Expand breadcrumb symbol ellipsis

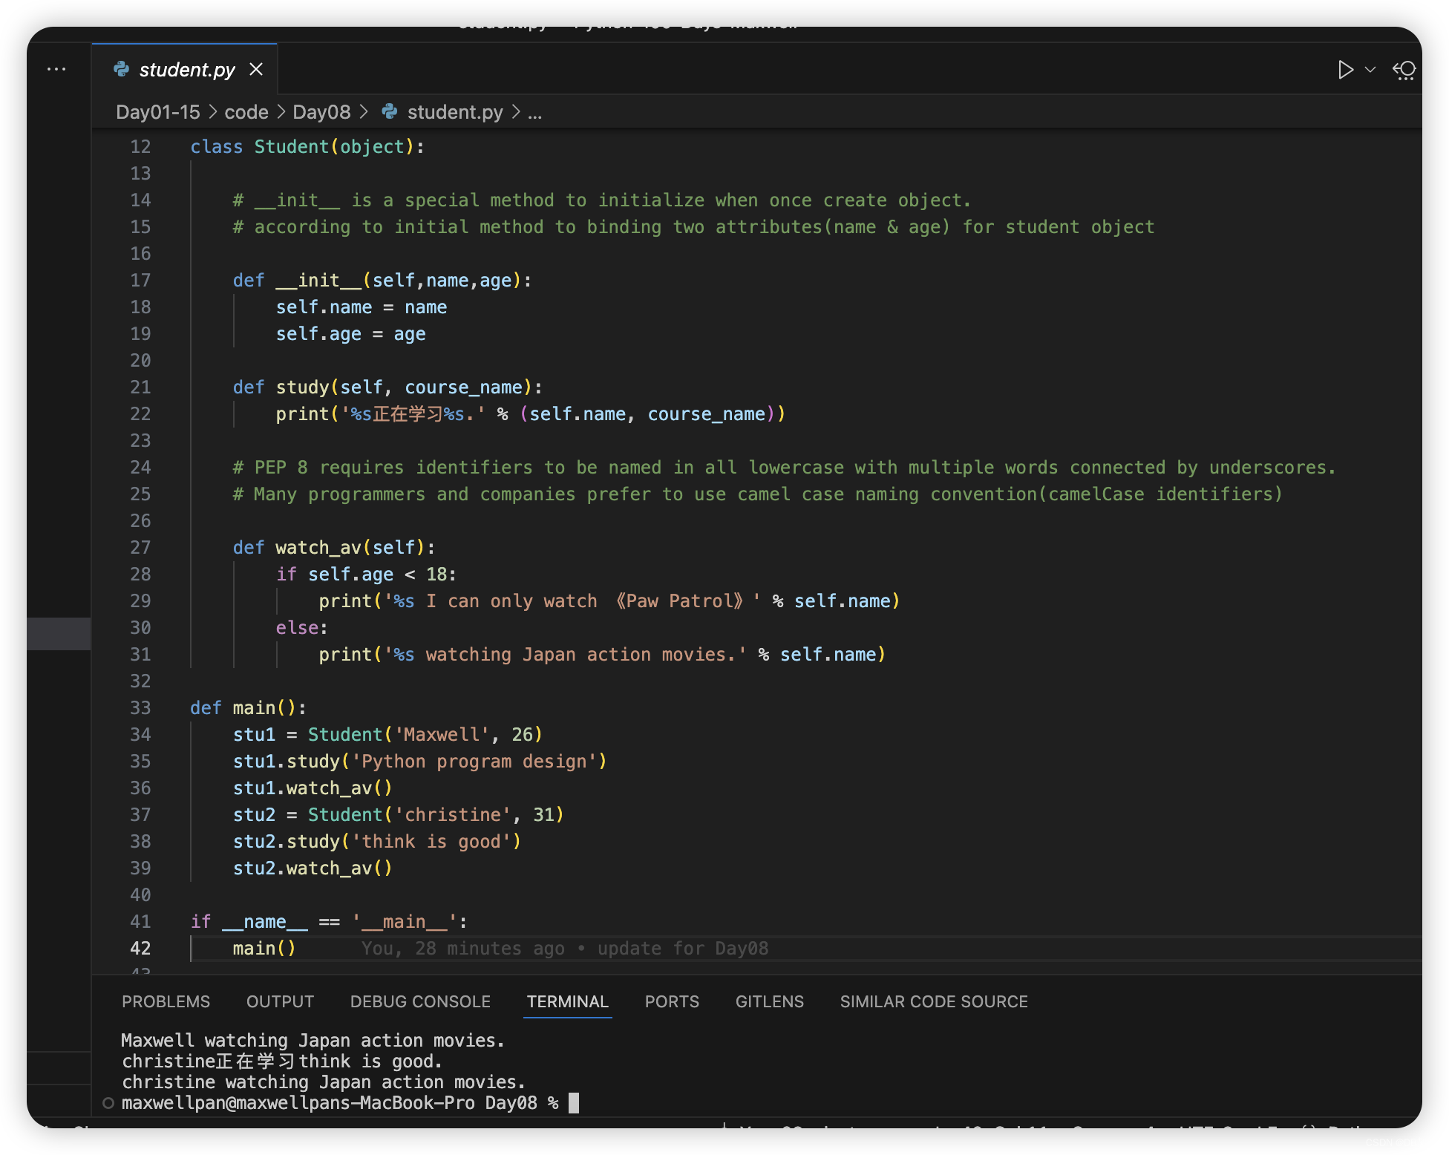pos(534,112)
